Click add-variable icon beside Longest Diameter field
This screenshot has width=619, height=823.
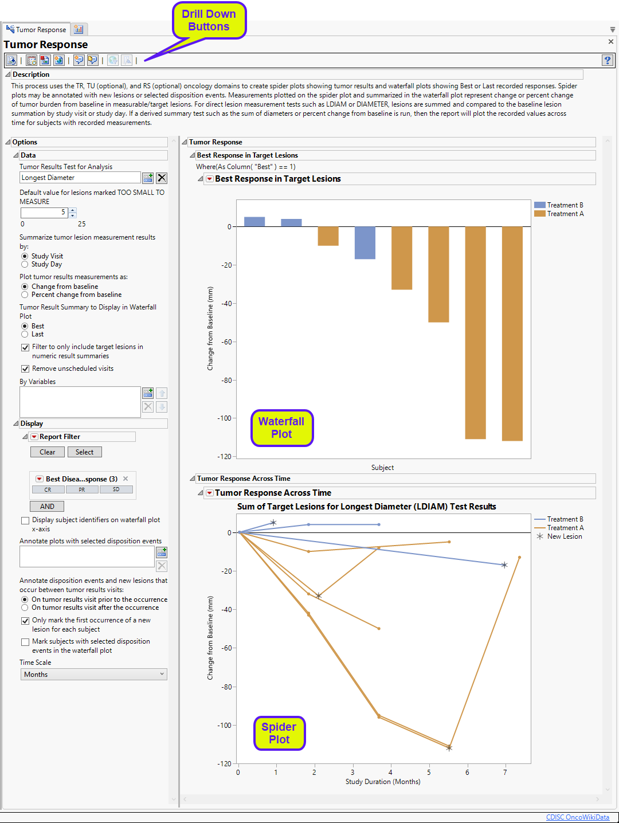(x=148, y=178)
